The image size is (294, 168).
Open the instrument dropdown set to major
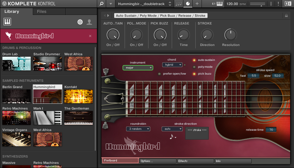pos(138,68)
